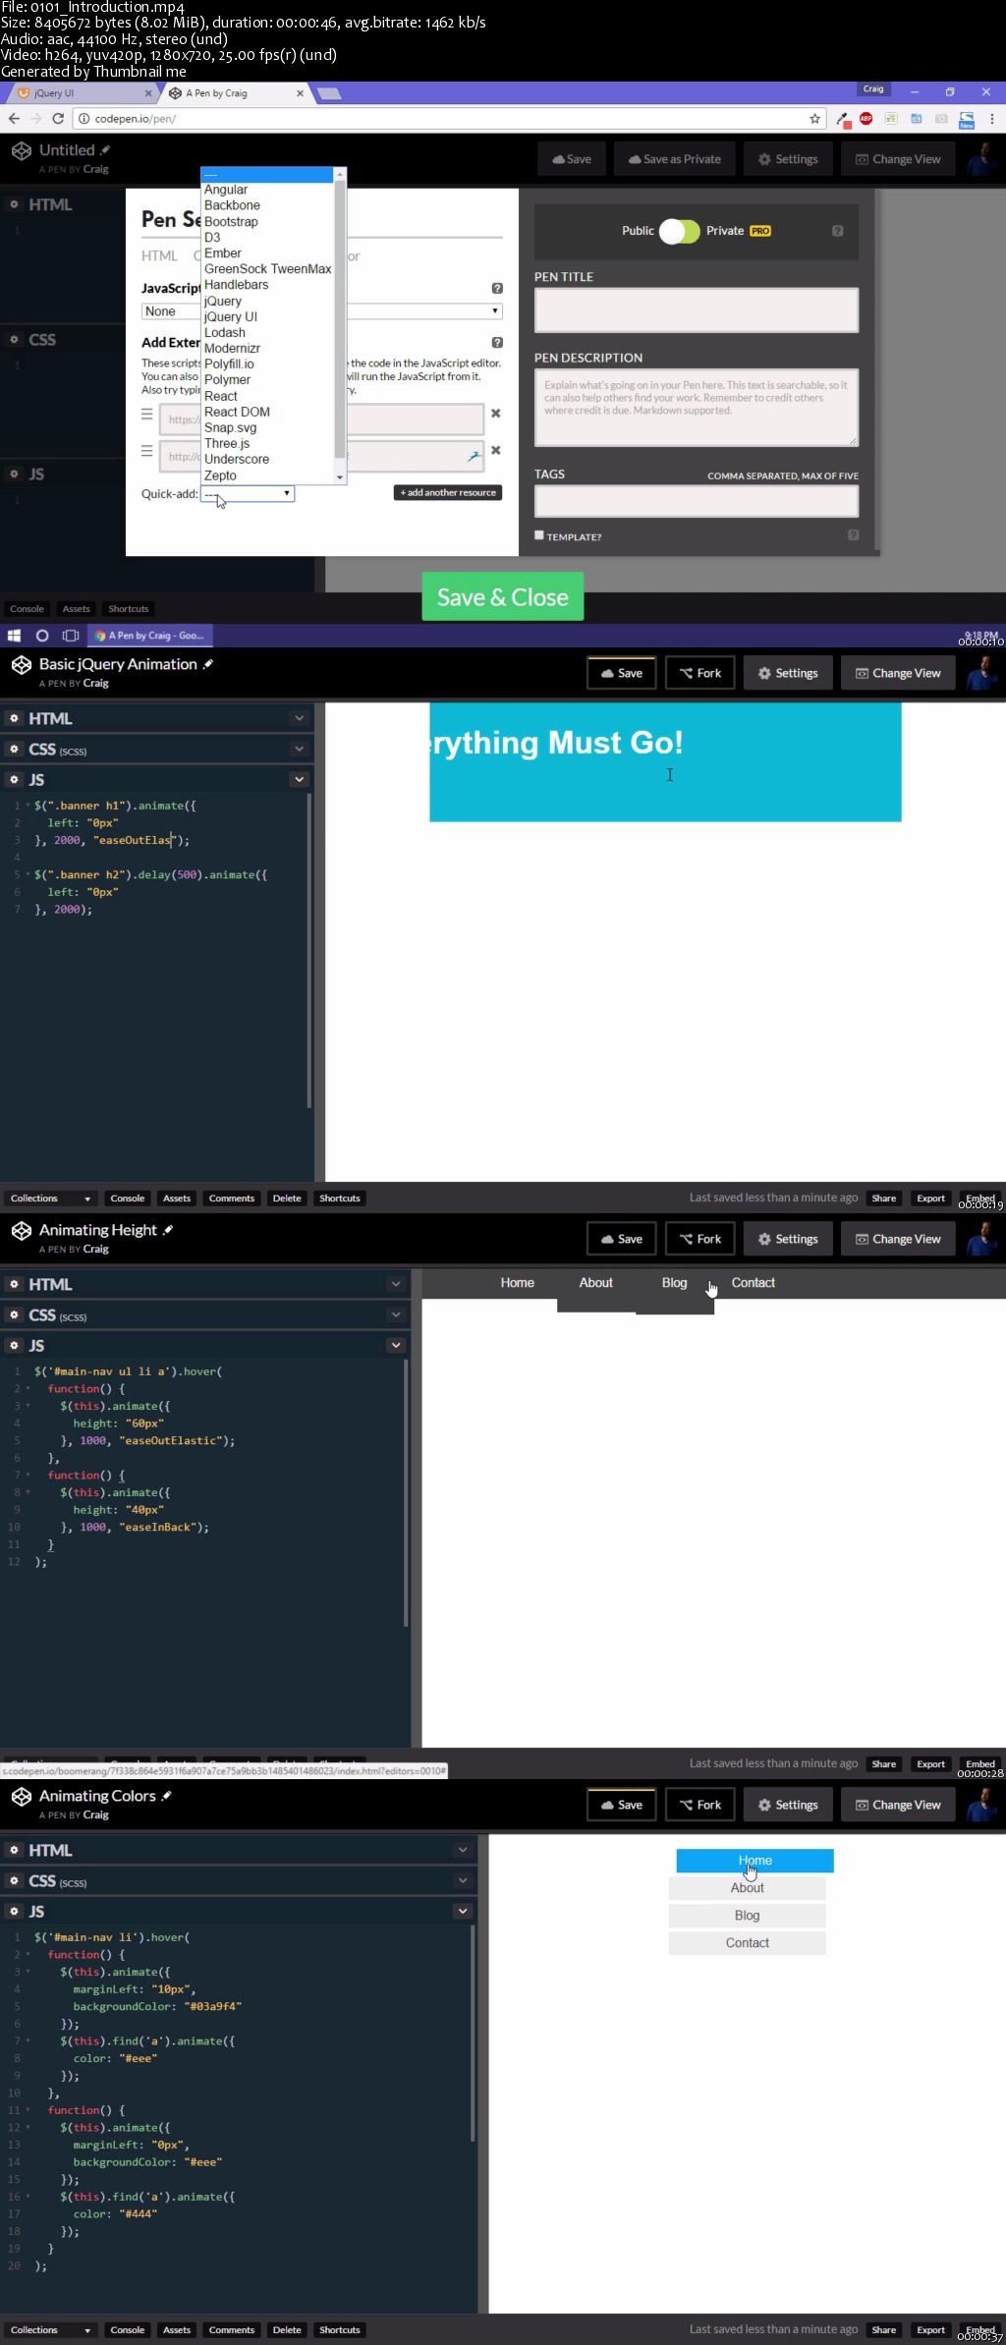This screenshot has width=1006, height=2345.
Task: Click HTML panel chevron in Animating Height pen
Action: click(x=396, y=1284)
